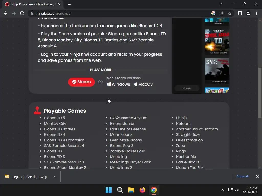Click the red Steam button

[81, 82]
